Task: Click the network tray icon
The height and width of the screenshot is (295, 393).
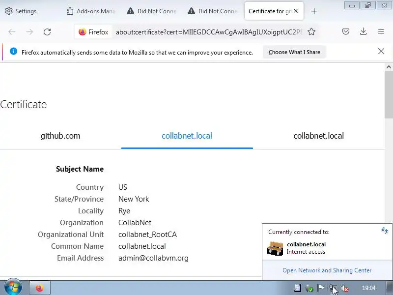Action: pos(333,288)
